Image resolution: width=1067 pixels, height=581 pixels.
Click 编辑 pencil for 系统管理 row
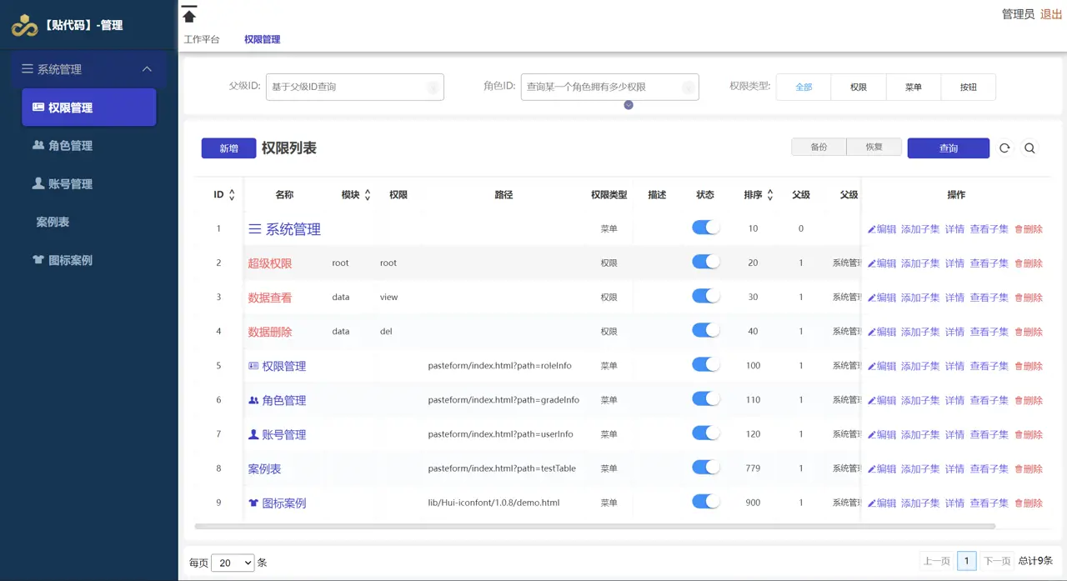tap(882, 229)
